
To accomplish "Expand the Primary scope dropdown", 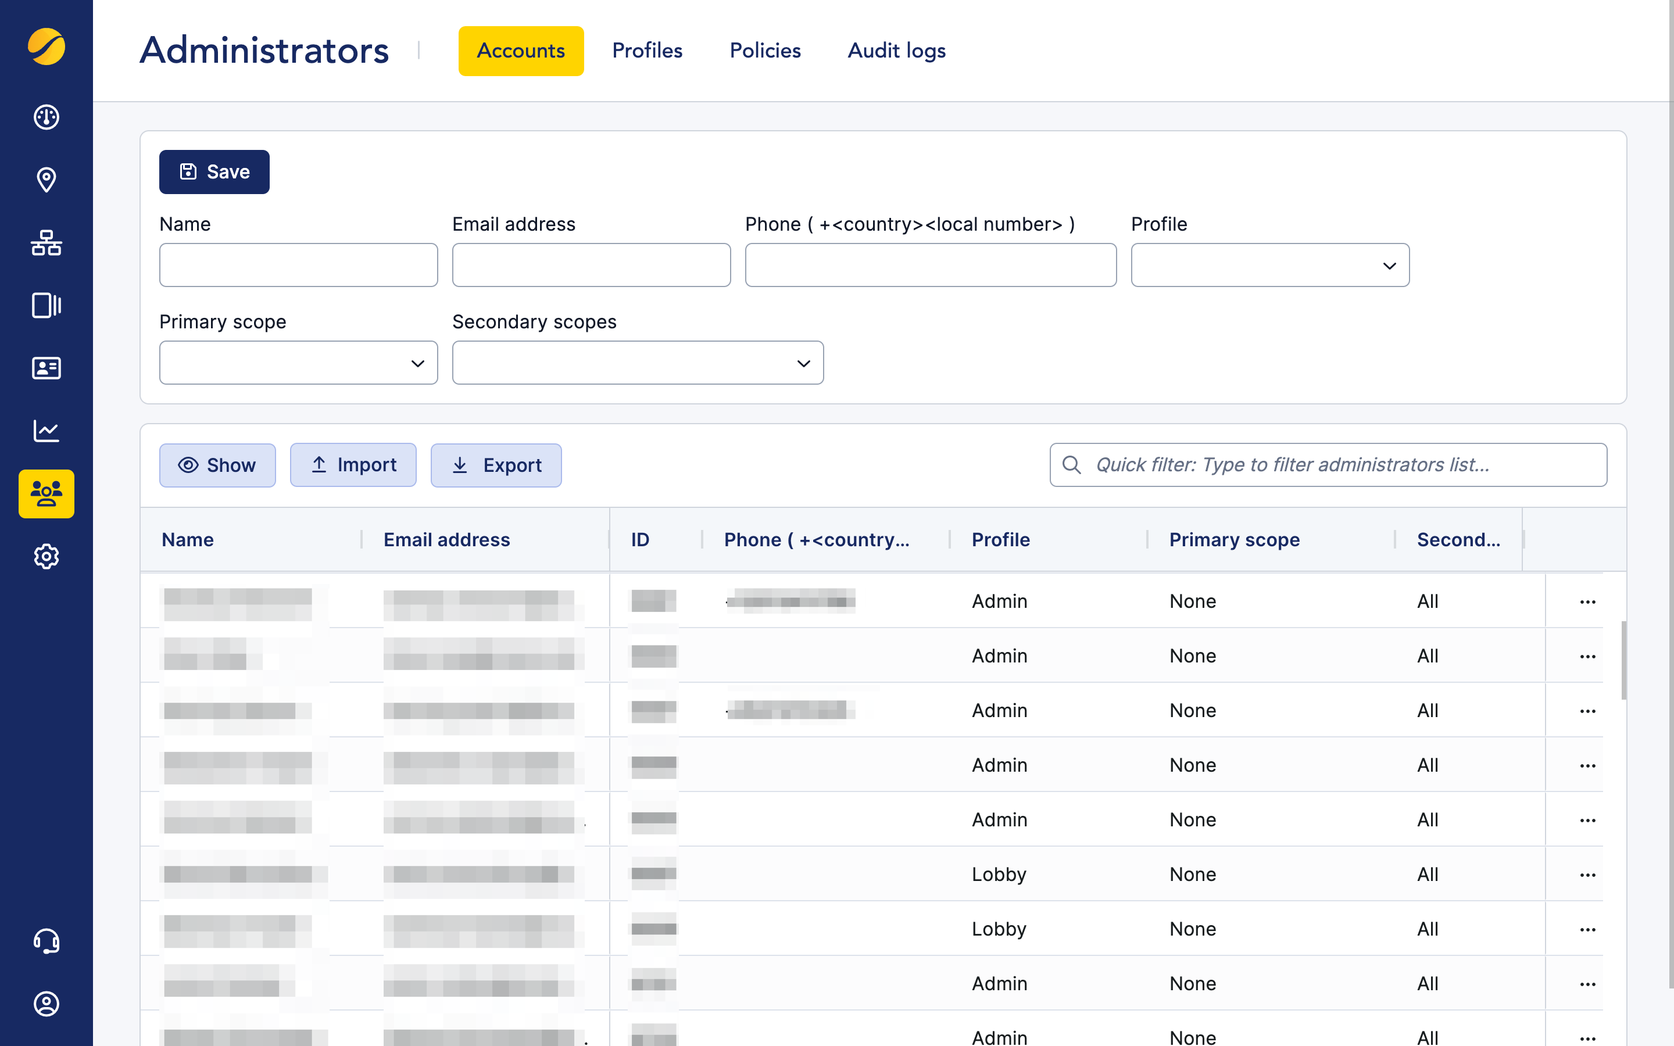I will pos(298,363).
